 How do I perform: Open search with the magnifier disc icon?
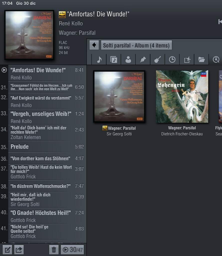pyautogui.click(x=216, y=59)
